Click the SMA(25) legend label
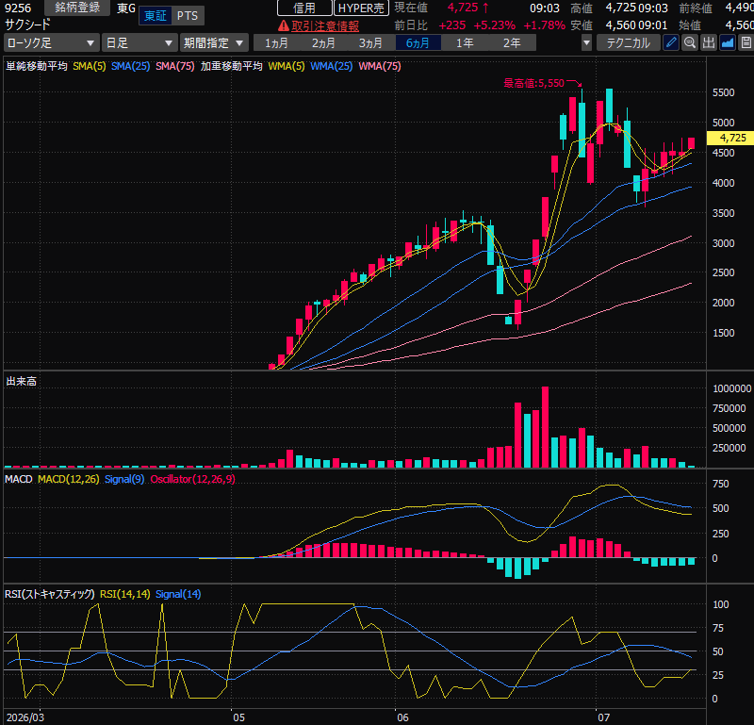This screenshot has width=754, height=725. coord(131,66)
